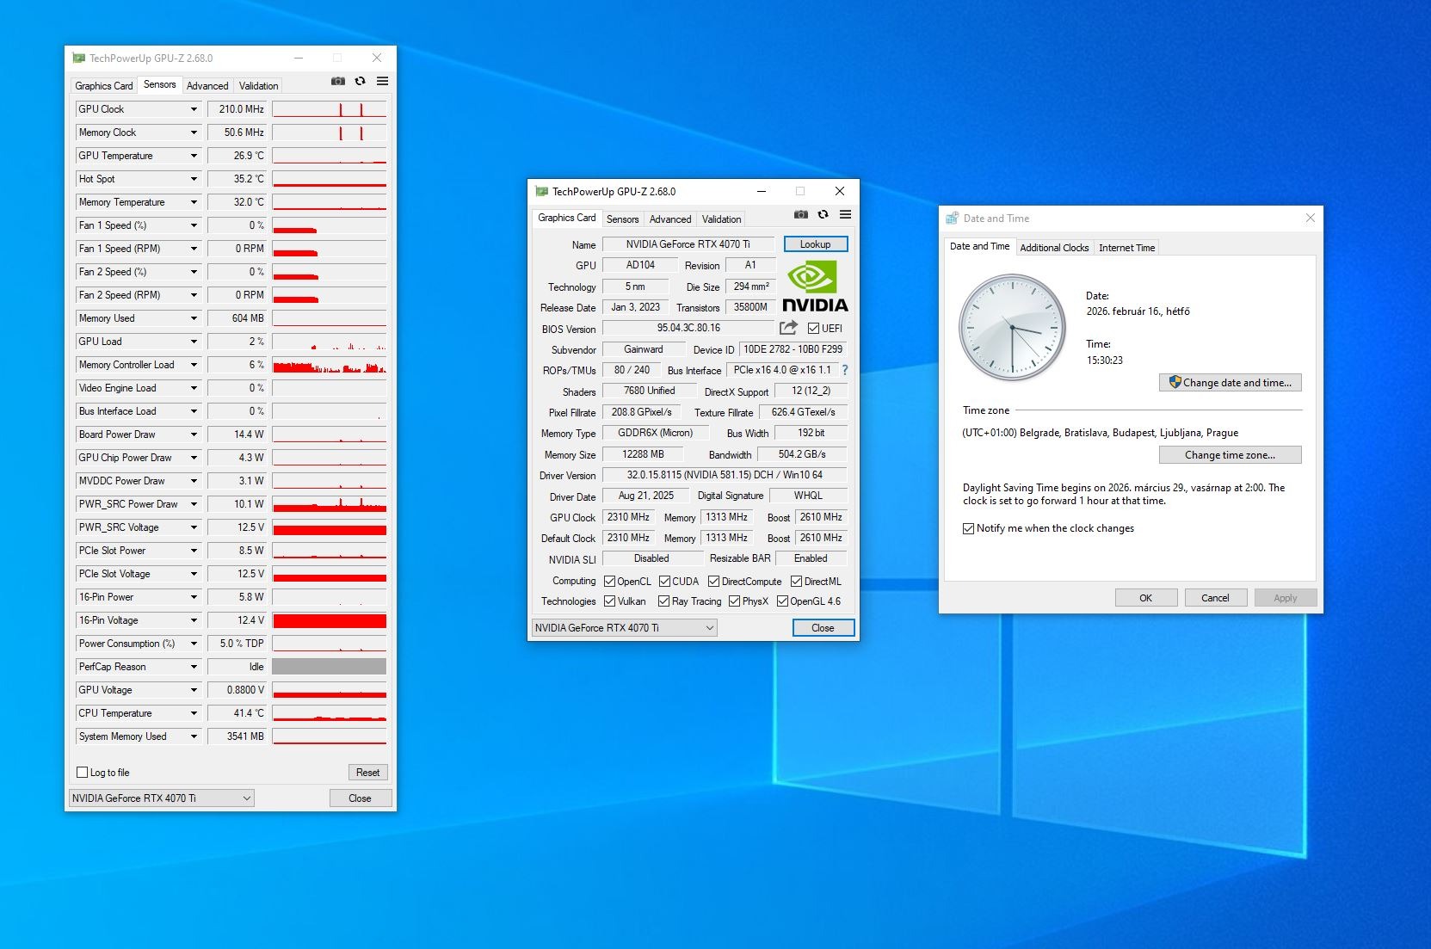Uncheck Notify me when the clock changes

[x=968, y=528]
